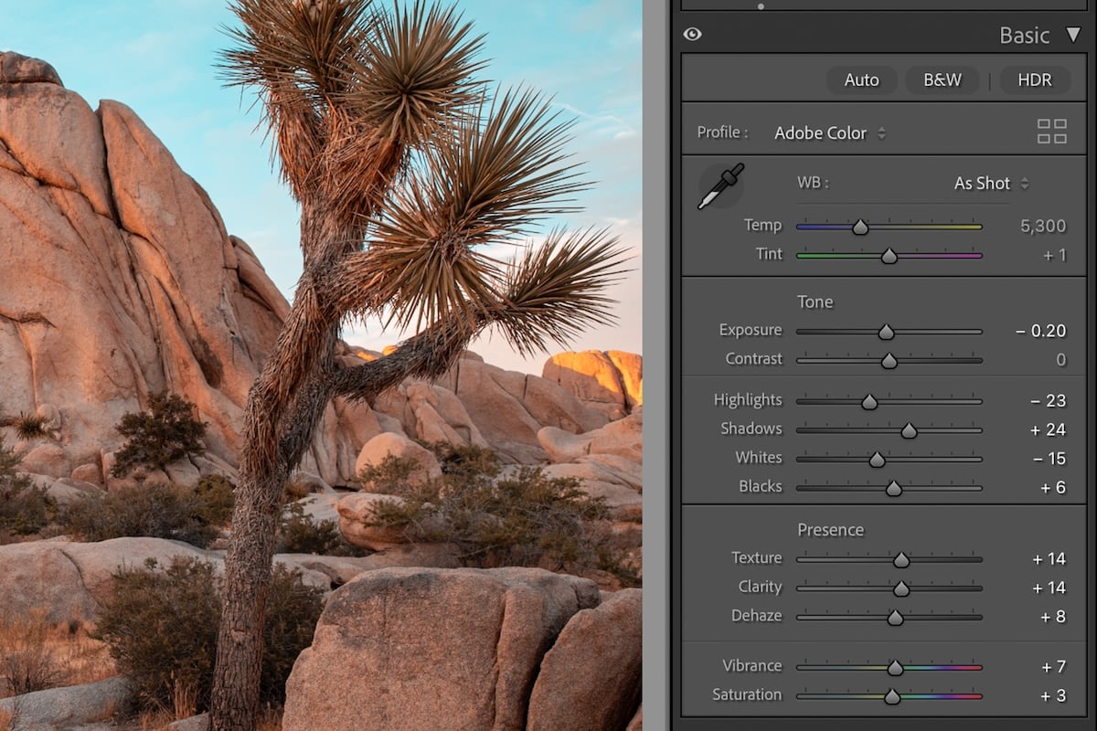The image size is (1097, 731).
Task: Enable B&W mode
Action: [943, 79]
